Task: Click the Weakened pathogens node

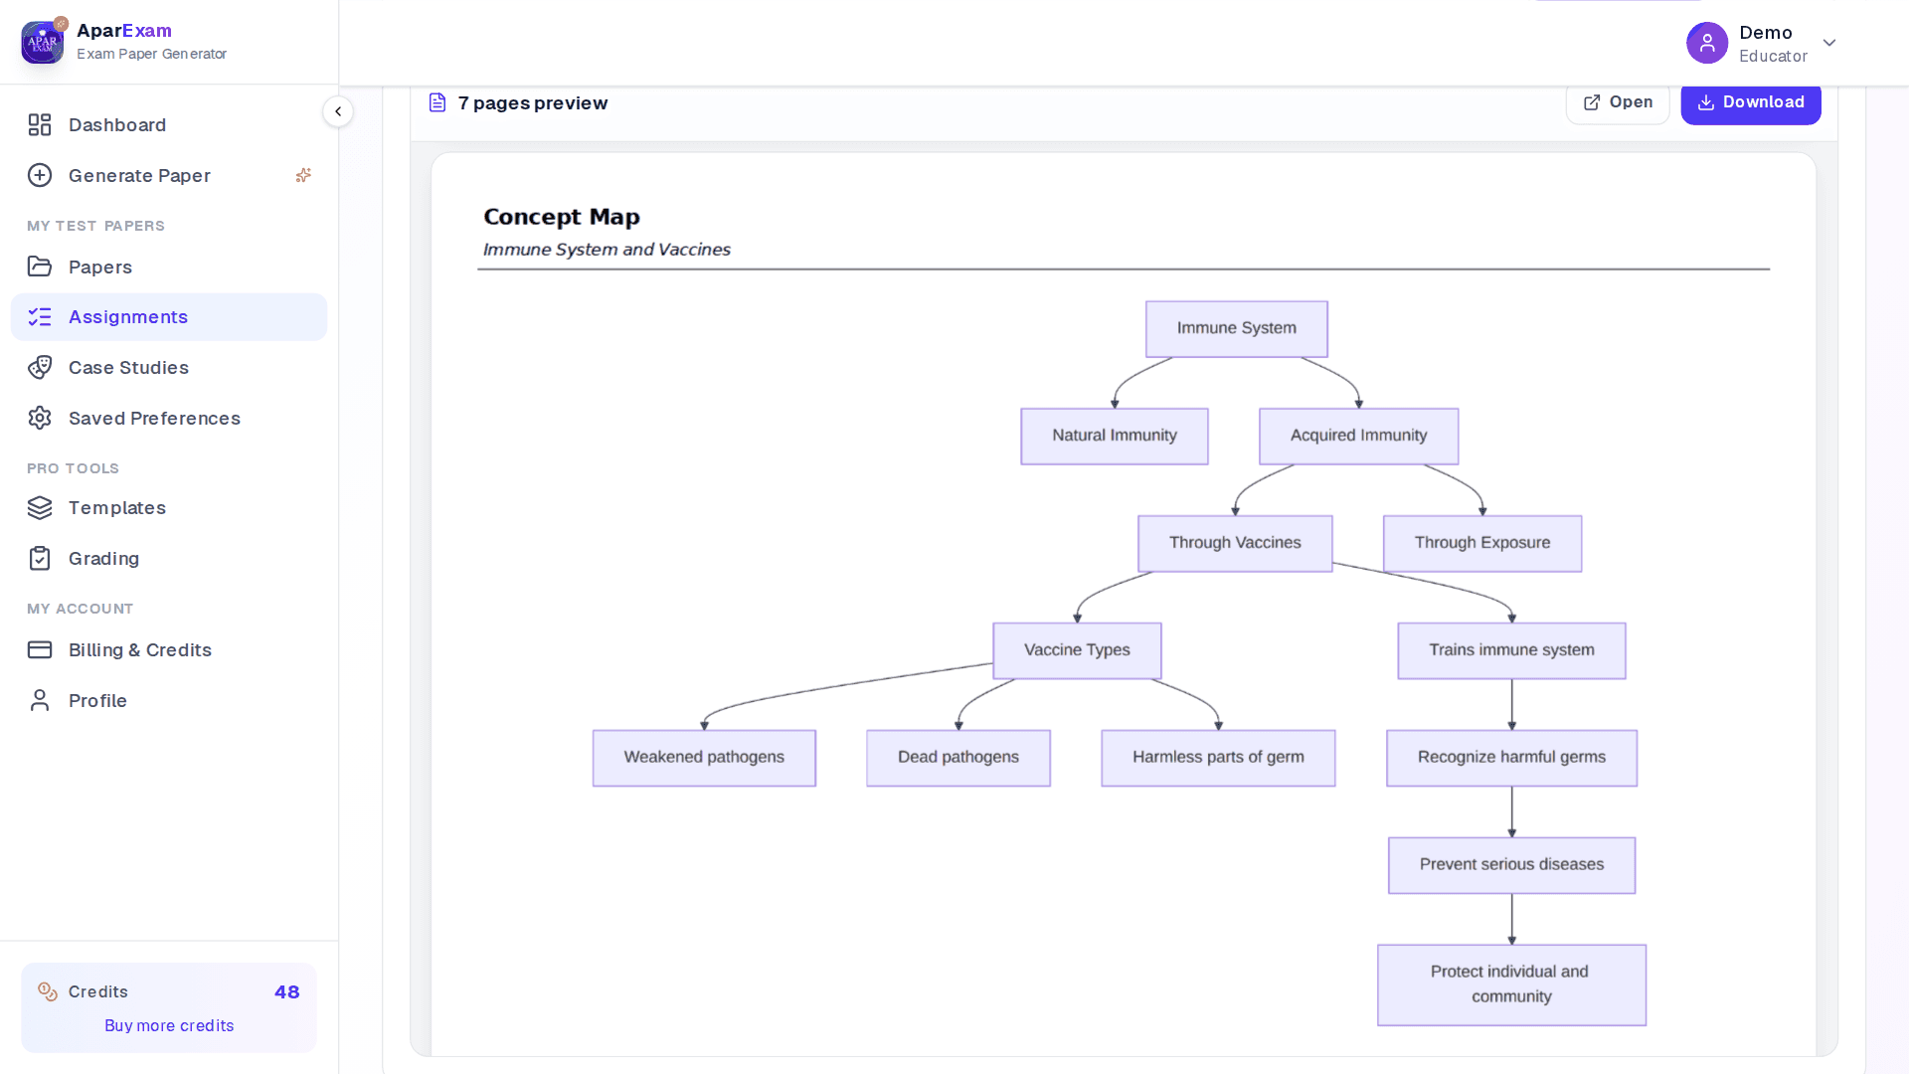Action: pos(704,758)
